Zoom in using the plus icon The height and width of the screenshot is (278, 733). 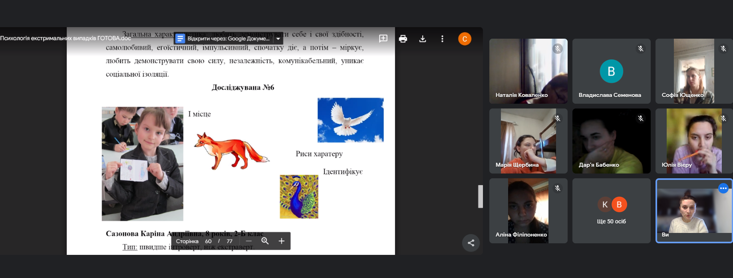tap(282, 241)
